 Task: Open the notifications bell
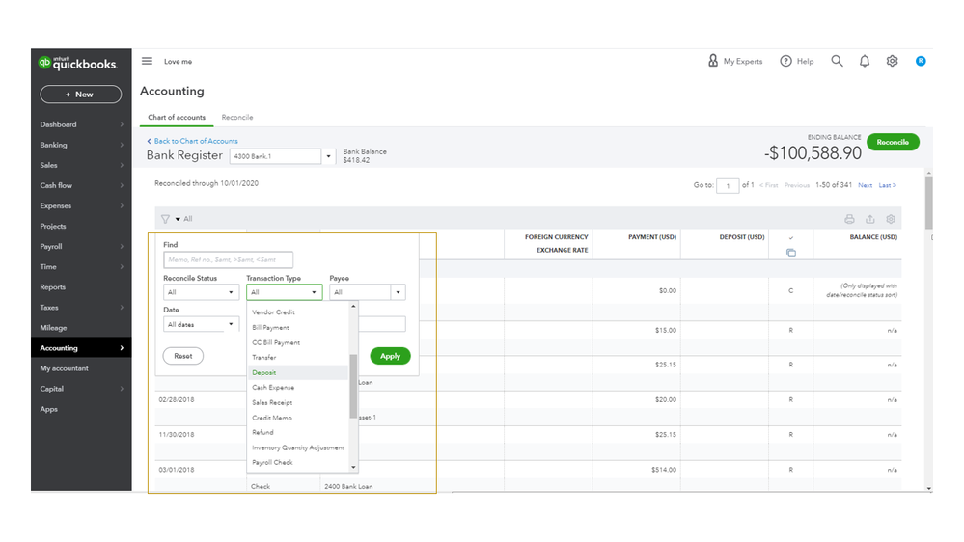865,61
